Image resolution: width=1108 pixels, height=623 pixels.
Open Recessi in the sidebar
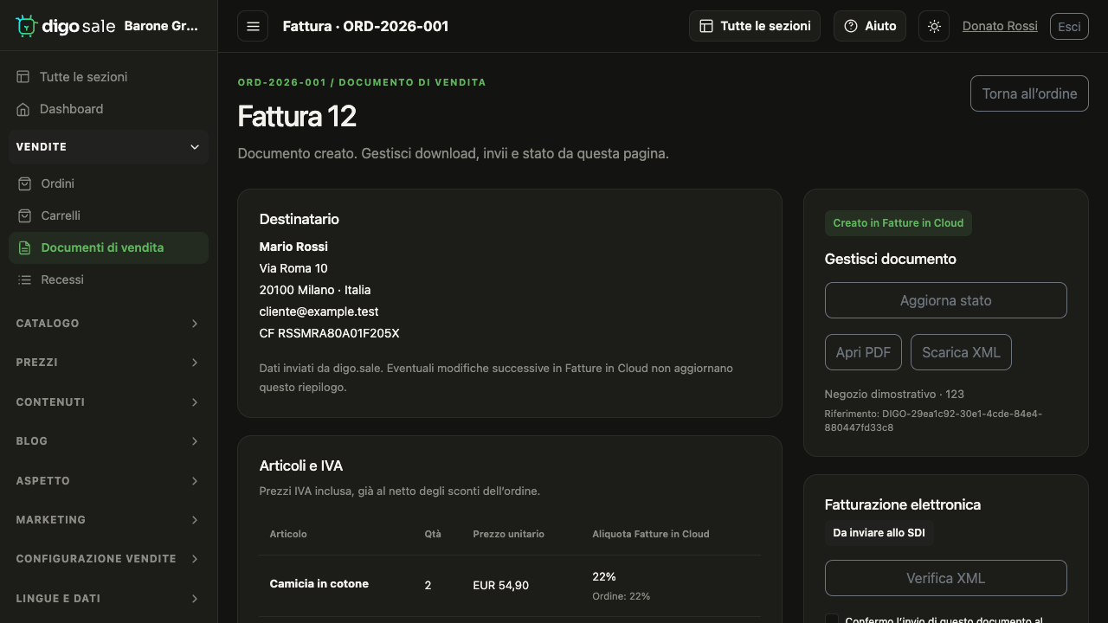click(108, 279)
